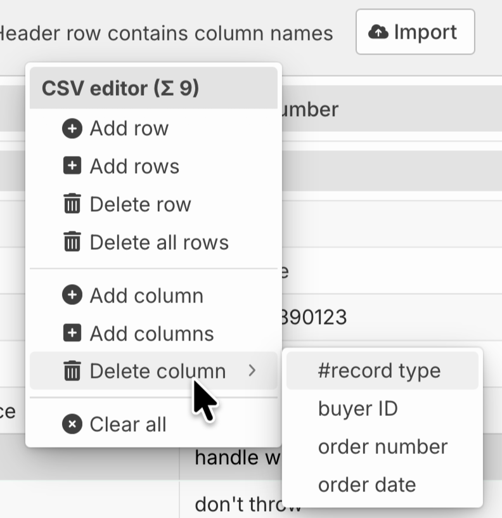Click the trash icon beside Delete all rows
The height and width of the screenshot is (518, 502).
coord(72,242)
